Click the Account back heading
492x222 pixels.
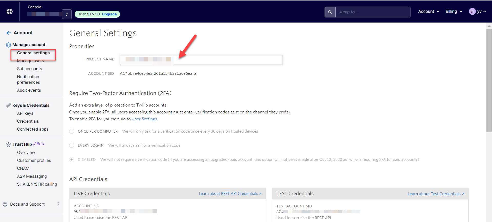[x=23, y=33]
